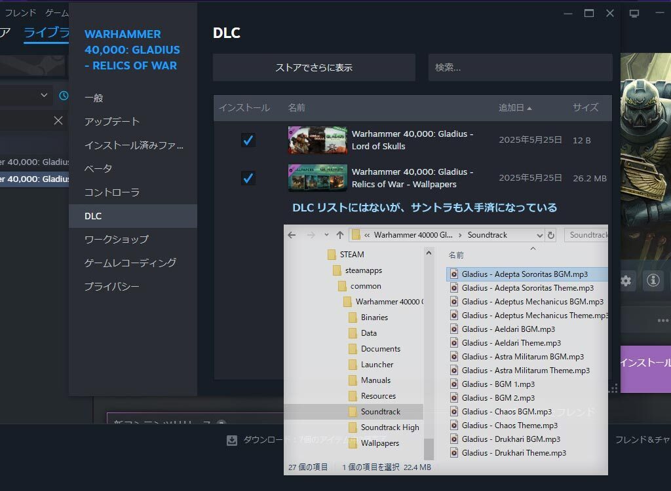671x491 pixels.
Task: Open ゲームレコーディング properties tab
Action: click(133, 263)
